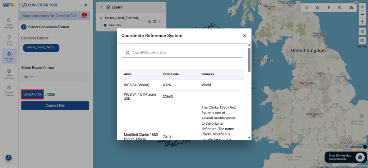Viewport: 368px width, 168px height.
Task: Collapse the Layers panel with back chevron
Action: (x=101, y=7)
